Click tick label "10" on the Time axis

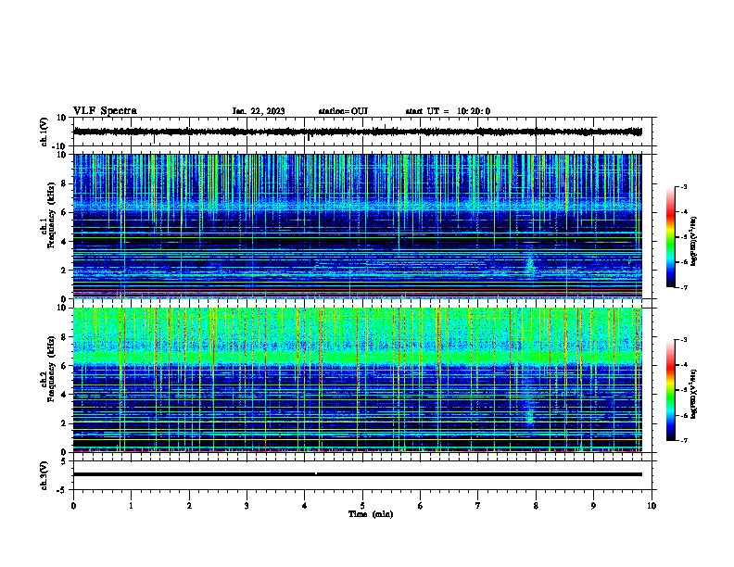coord(652,506)
